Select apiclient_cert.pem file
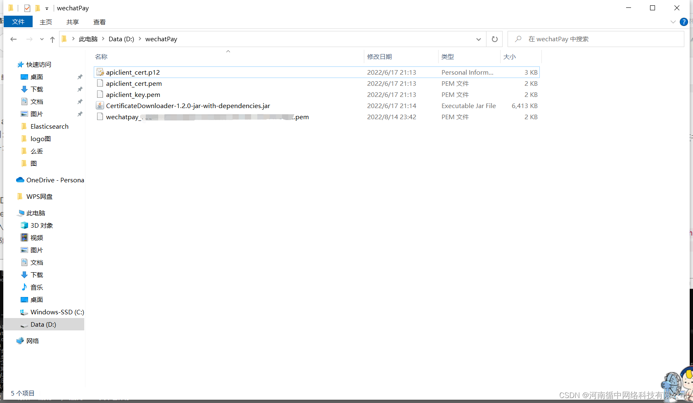This screenshot has height=403, width=693. (x=134, y=83)
